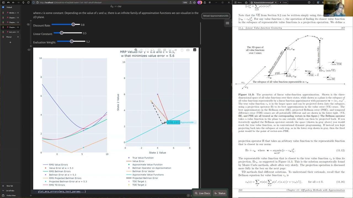Click the Discount Rate slider handle

coord(73,25)
